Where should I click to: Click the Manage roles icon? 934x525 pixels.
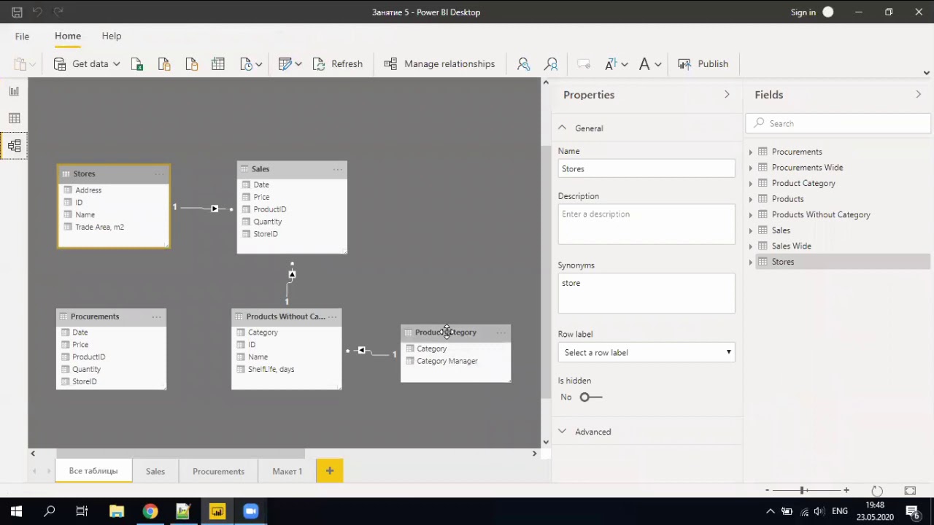[523, 64]
